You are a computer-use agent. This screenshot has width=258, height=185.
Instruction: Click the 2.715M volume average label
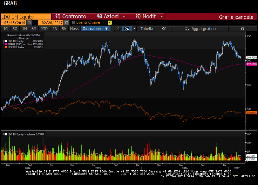pyautogui.click(x=251, y=156)
